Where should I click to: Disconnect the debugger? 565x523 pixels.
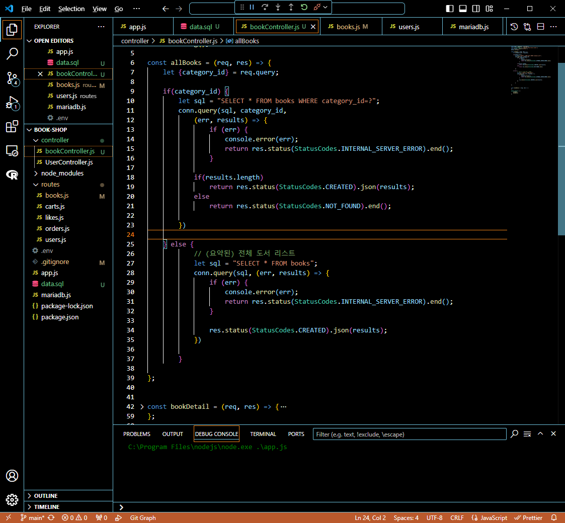(x=317, y=7)
